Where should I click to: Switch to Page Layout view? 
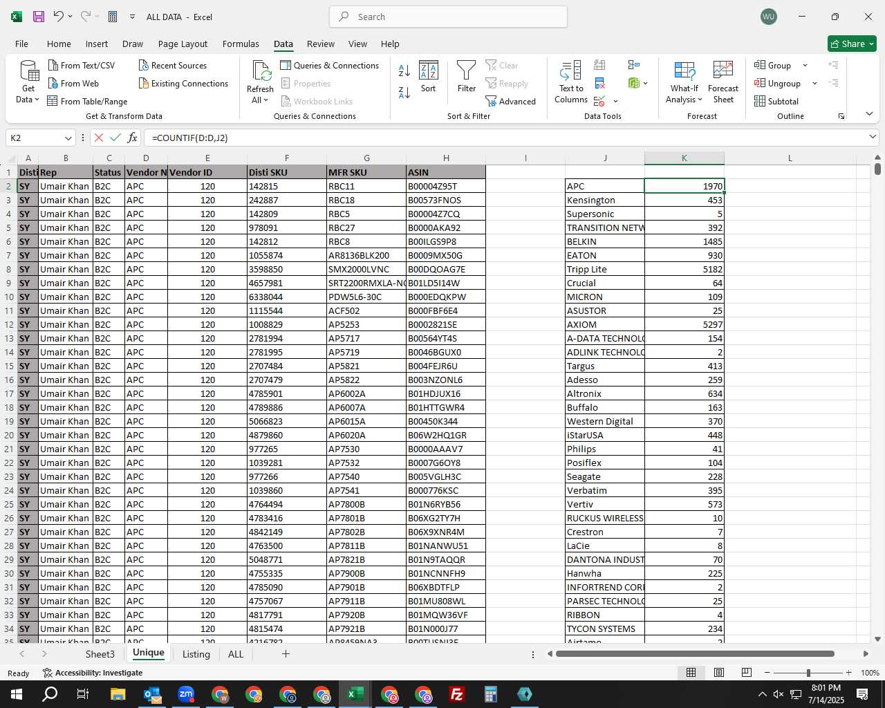tap(719, 673)
